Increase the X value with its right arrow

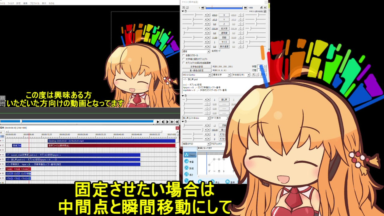pyautogui.click(x=209, y=15)
